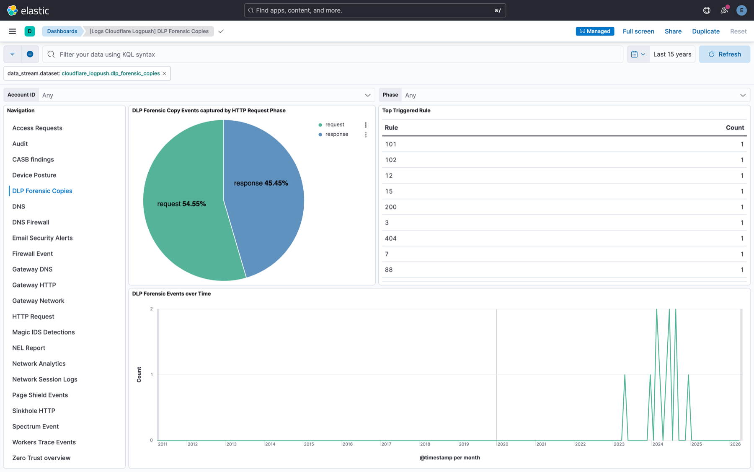Go to Audit dashboard
This screenshot has height=472, width=754.
tap(20, 144)
